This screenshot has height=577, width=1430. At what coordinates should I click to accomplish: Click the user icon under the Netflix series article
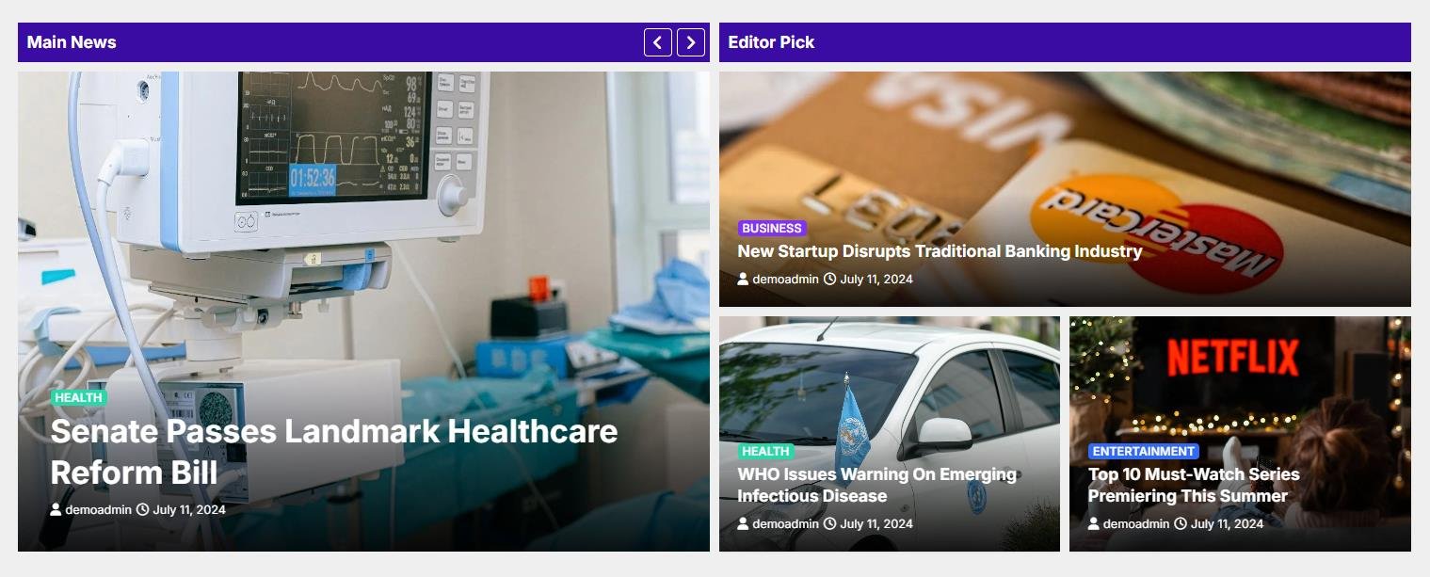coord(1094,523)
